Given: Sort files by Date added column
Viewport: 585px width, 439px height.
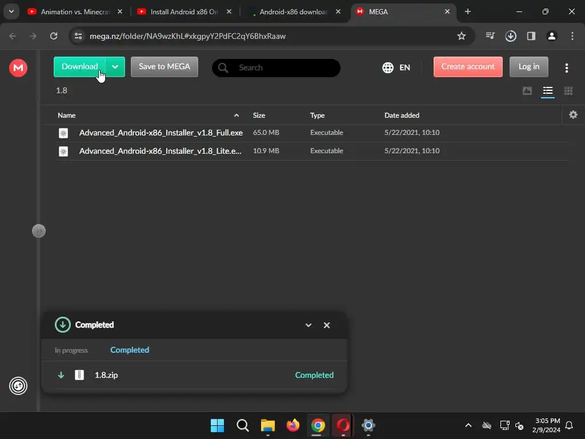Looking at the screenshot, I should (x=402, y=115).
